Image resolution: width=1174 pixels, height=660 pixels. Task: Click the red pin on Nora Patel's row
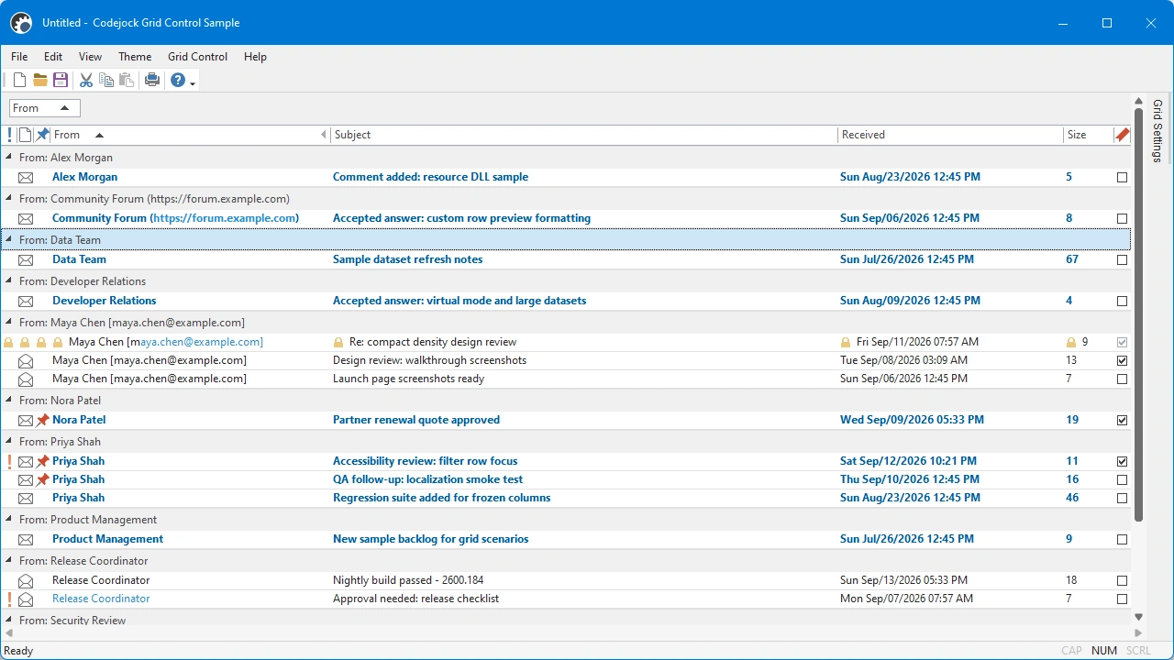42,420
